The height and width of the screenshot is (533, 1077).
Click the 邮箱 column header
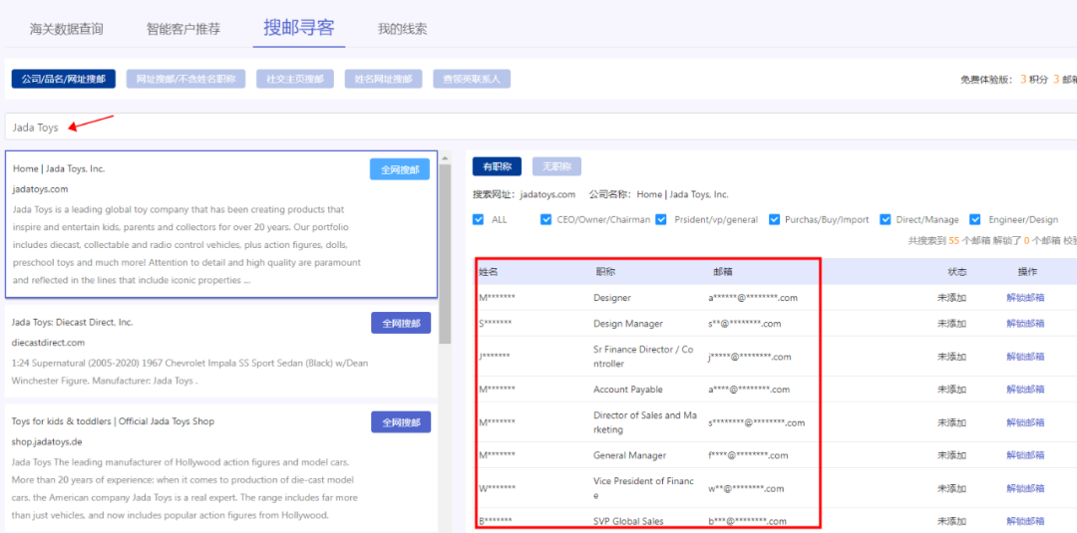[x=723, y=272]
